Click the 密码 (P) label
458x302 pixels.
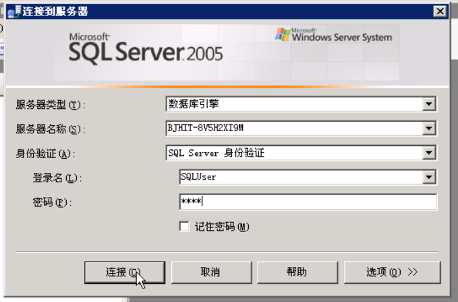pos(53,202)
